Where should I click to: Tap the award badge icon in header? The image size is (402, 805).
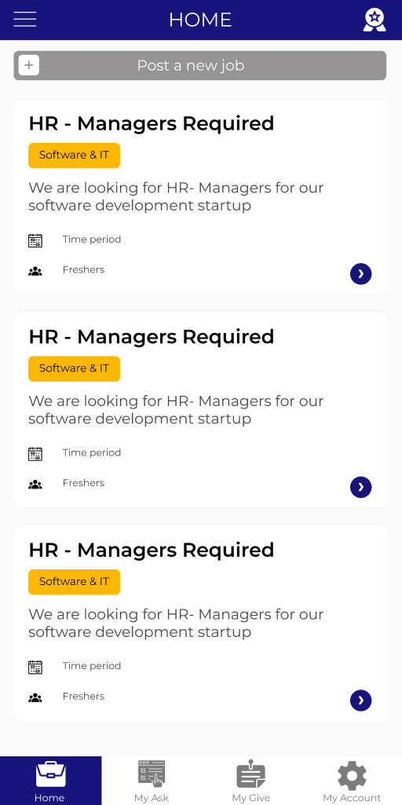[375, 20]
